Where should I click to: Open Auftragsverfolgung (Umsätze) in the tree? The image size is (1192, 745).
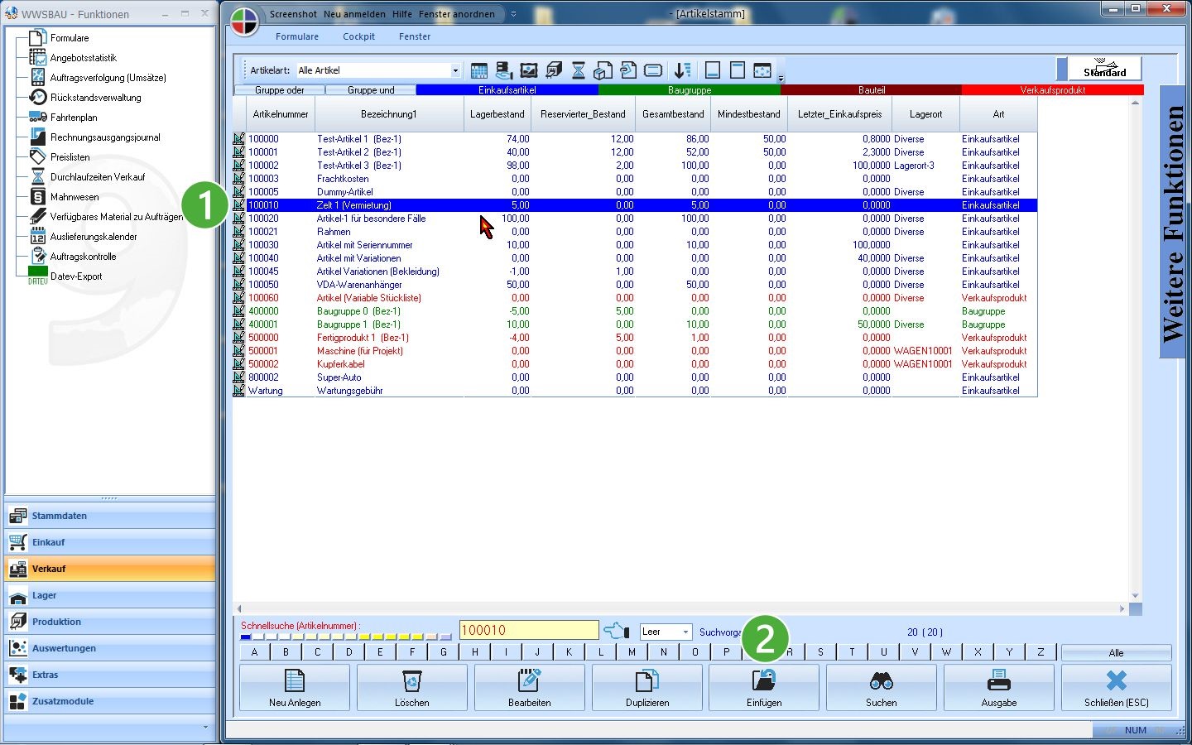108,78
